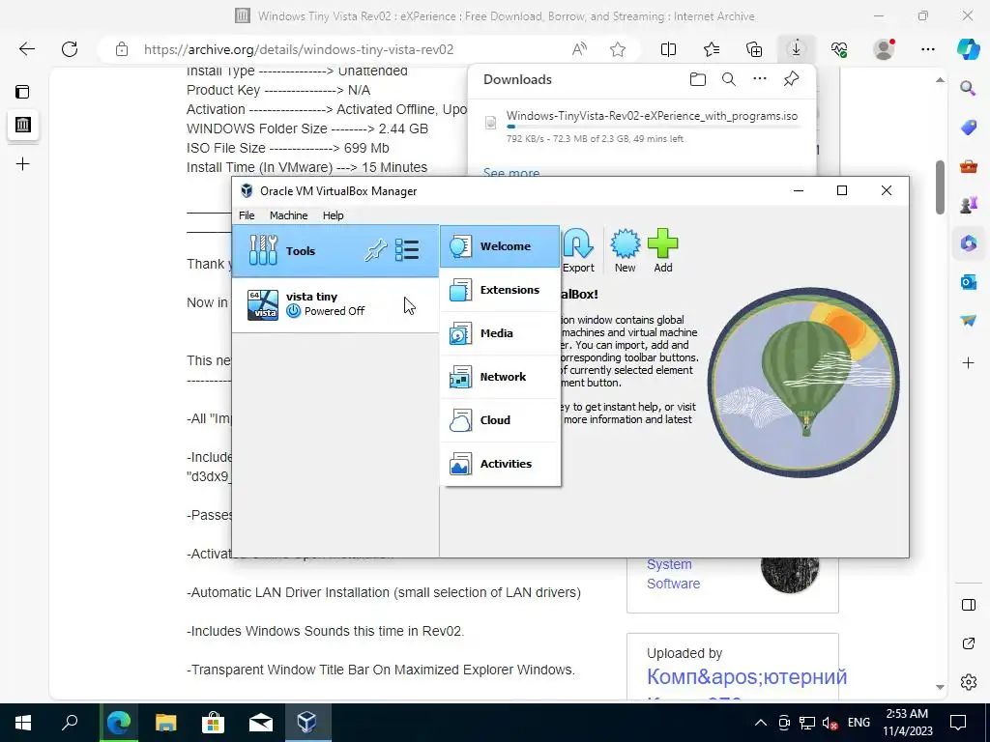
Task: Click the pin icon on the Tools row
Action: 375,250
